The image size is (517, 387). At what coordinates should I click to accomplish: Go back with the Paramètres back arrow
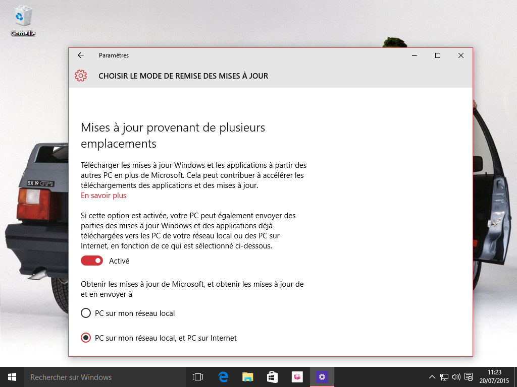pyautogui.click(x=81, y=55)
